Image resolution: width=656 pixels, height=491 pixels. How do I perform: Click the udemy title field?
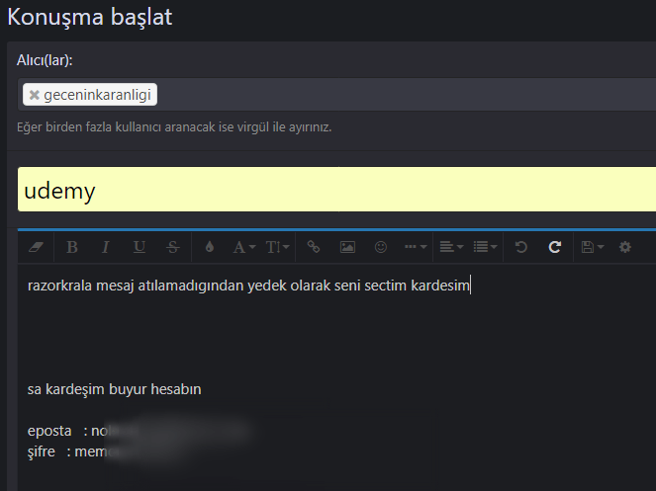point(336,190)
